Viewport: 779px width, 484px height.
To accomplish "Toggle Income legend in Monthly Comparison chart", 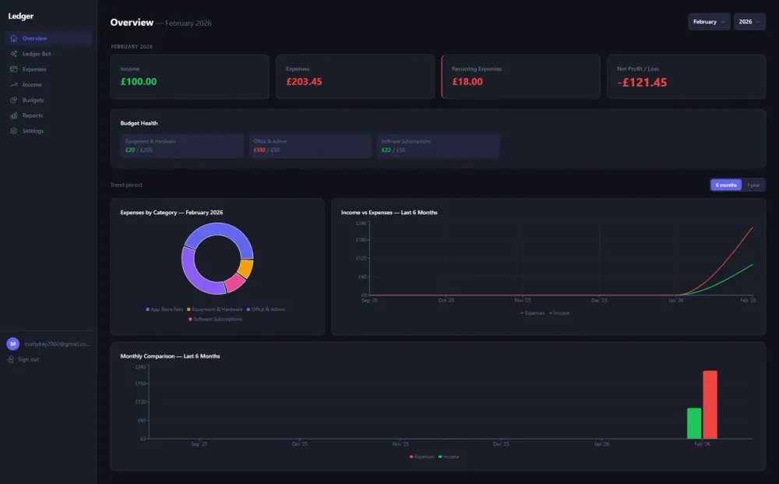I will (449, 457).
